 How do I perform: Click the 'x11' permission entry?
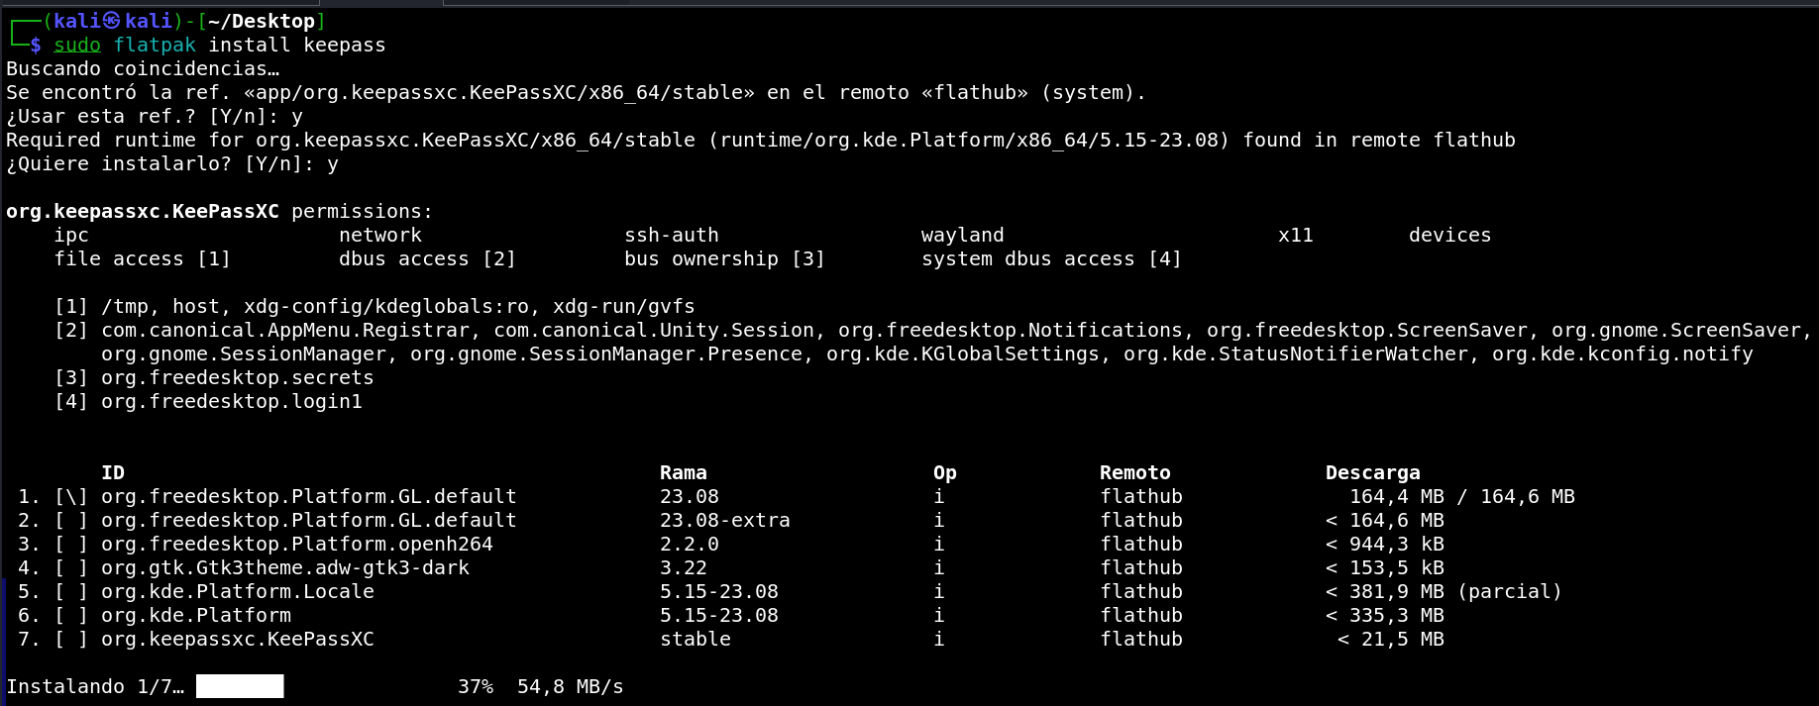[1296, 235]
